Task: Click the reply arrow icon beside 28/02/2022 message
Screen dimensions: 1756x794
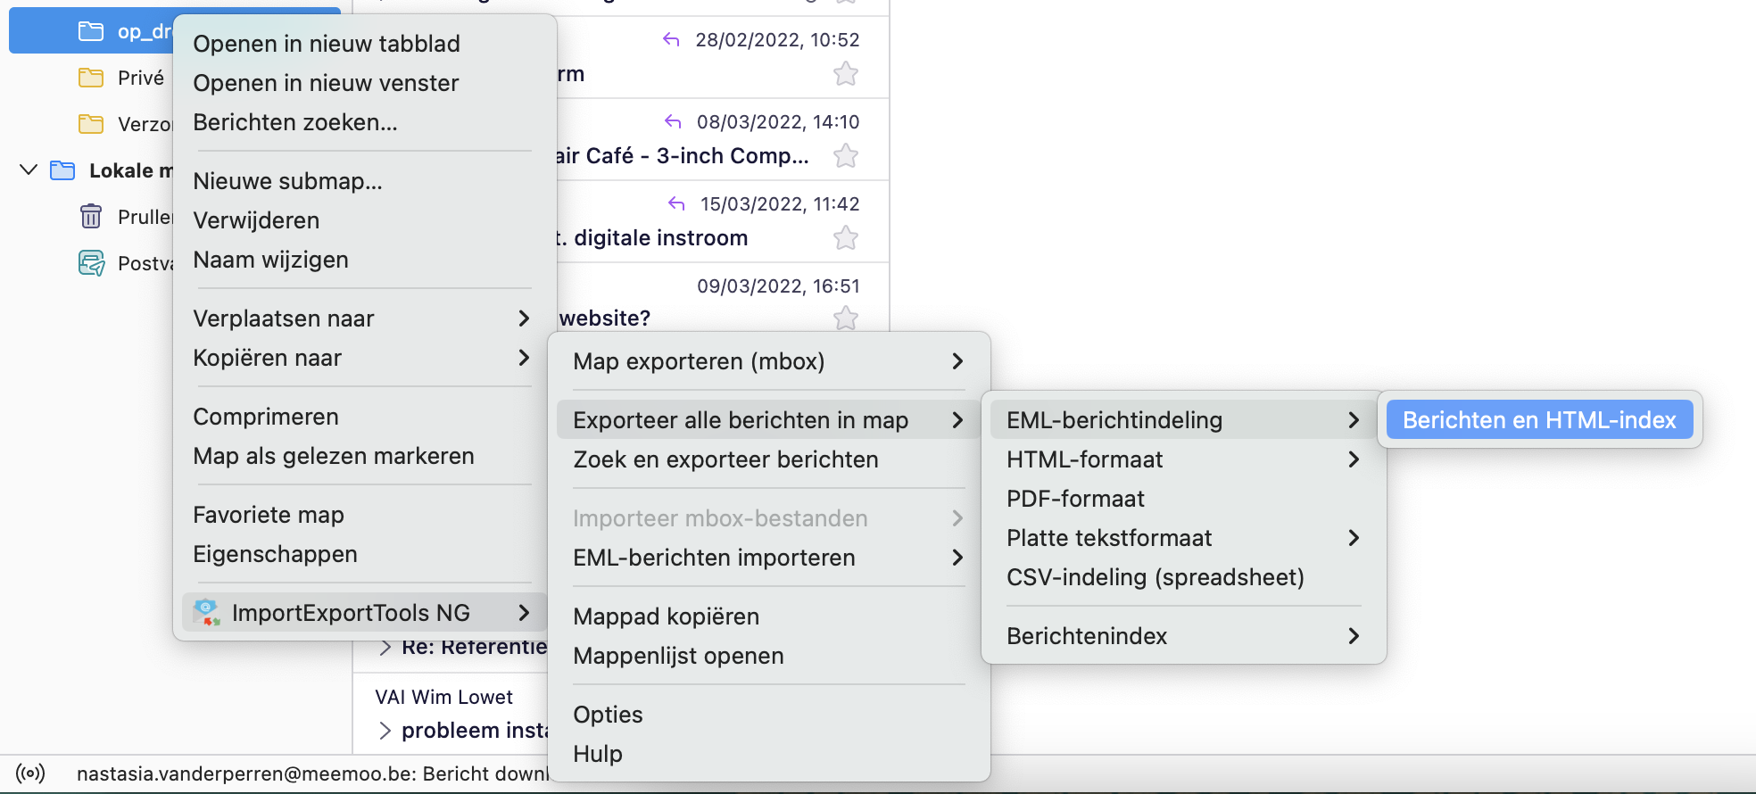Action: (671, 39)
